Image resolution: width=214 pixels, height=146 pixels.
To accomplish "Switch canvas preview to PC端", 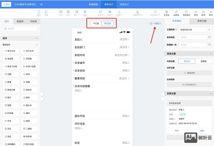I will 96,23.
